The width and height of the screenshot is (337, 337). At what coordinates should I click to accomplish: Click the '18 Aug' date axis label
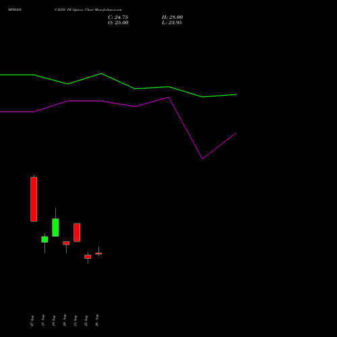(43, 320)
